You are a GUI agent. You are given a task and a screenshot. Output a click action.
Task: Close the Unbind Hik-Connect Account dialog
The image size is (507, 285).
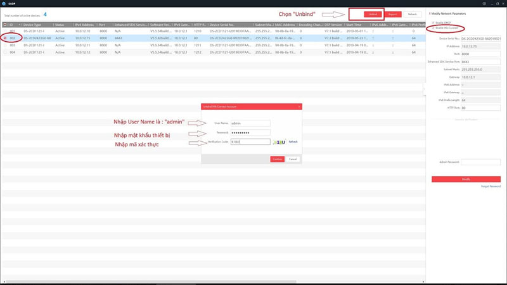click(298, 106)
